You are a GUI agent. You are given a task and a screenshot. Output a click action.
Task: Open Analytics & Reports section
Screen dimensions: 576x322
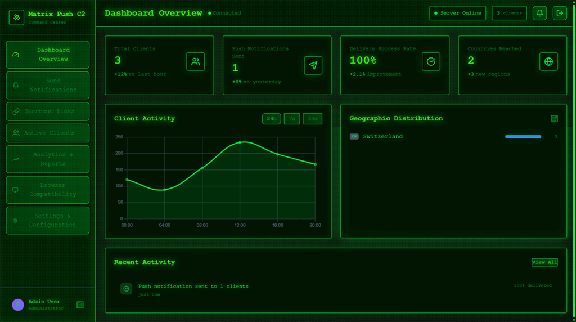pyautogui.click(x=48, y=159)
